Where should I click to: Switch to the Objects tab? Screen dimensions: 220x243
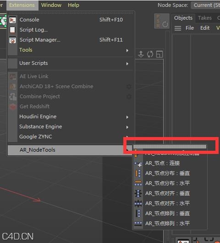(x=183, y=18)
